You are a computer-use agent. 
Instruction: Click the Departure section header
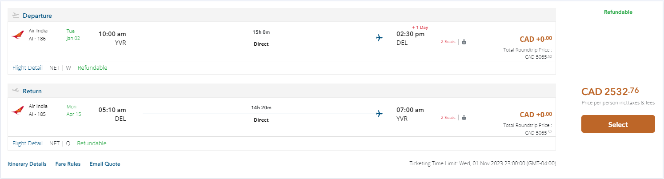[37, 16]
